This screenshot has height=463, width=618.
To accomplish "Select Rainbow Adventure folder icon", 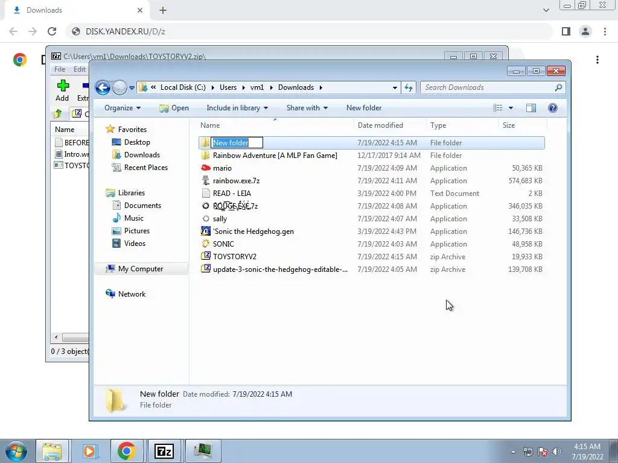I will [x=205, y=155].
